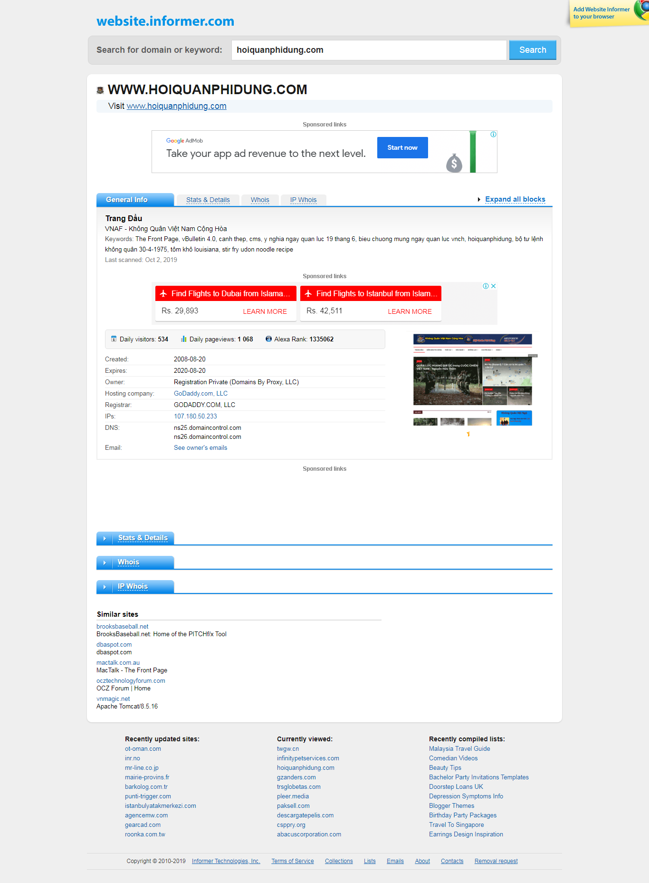Open currently viewed infinitypetservices.com
Screen dimensions: 649x883
click(x=308, y=758)
